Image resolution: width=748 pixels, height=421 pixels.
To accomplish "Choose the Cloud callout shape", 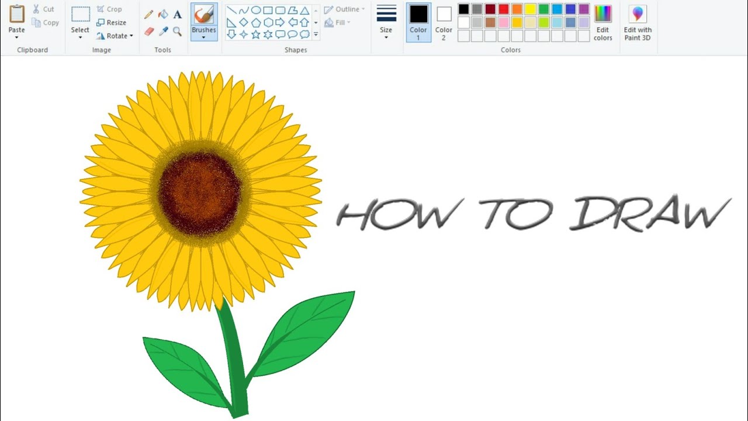I will [304, 34].
